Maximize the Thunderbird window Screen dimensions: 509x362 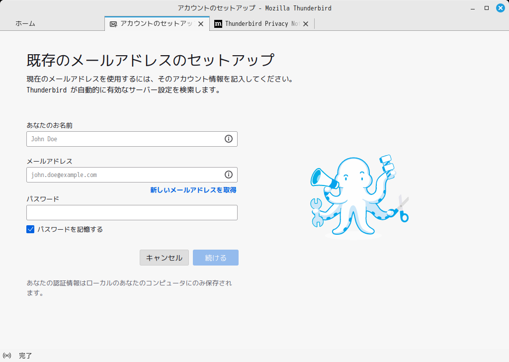pyautogui.click(x=487, y=8)
